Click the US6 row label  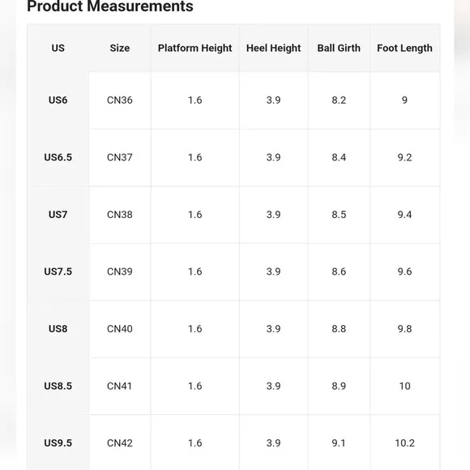pyautogui.click(x=58, y=100)
